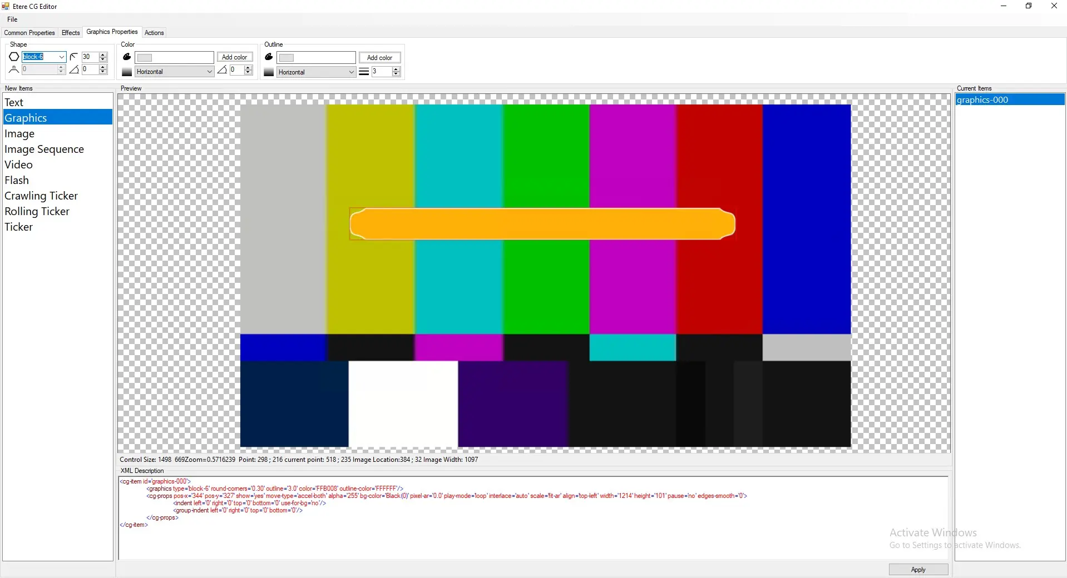Click the Apply button
Viewport: 1067px width, 578px height.
click(918, 570)
